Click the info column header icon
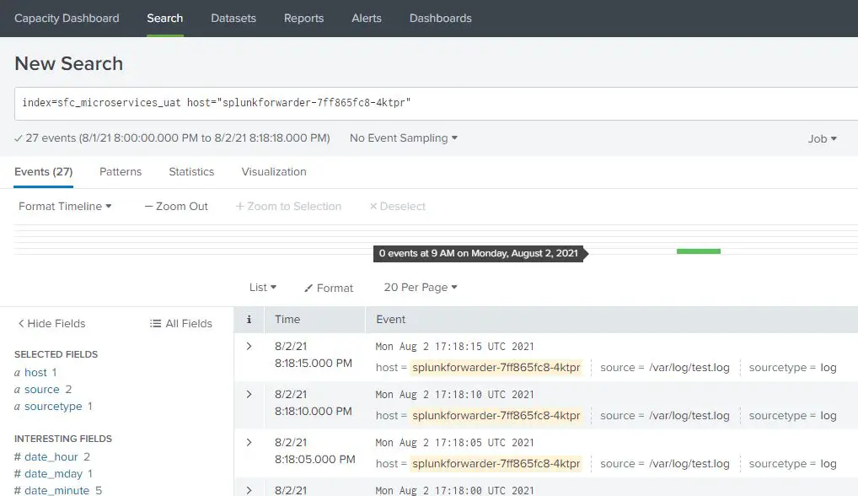Viewport: 858px width, 496px height. (x=249, y=319)
